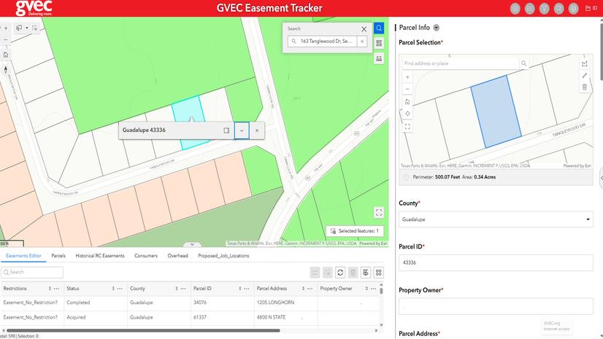Open Property Owner column options menu

point(373,289)
